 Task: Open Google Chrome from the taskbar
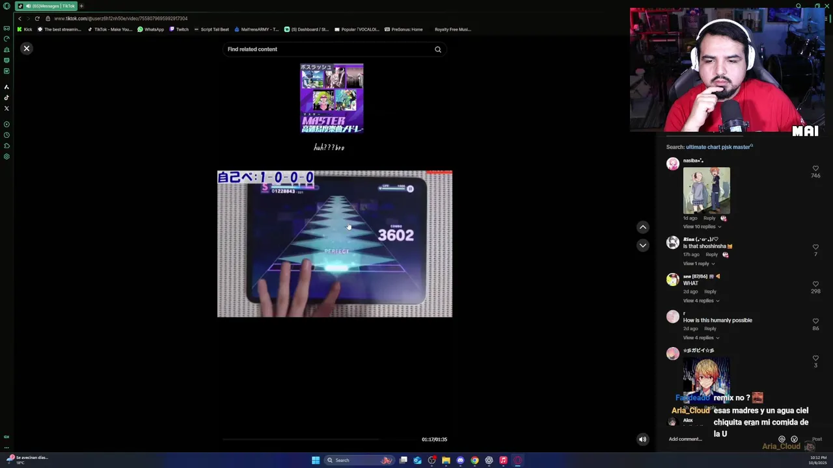click(x=474, y=460)
